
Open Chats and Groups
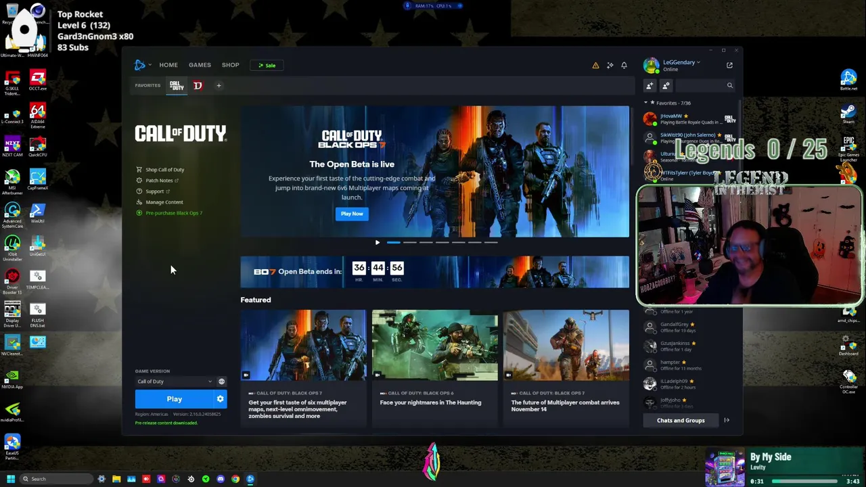(680, 421)
